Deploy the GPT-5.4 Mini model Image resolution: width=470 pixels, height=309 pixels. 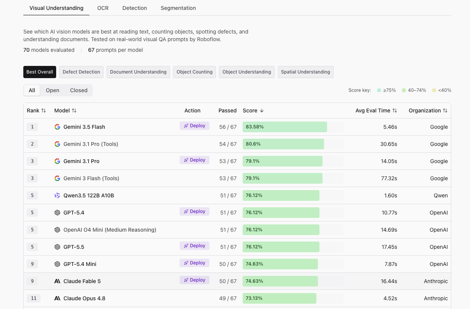click(x=194, y=263)
